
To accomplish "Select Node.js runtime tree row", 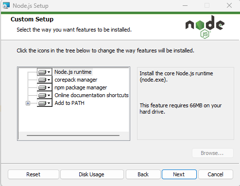I will [x=73, y=72].
